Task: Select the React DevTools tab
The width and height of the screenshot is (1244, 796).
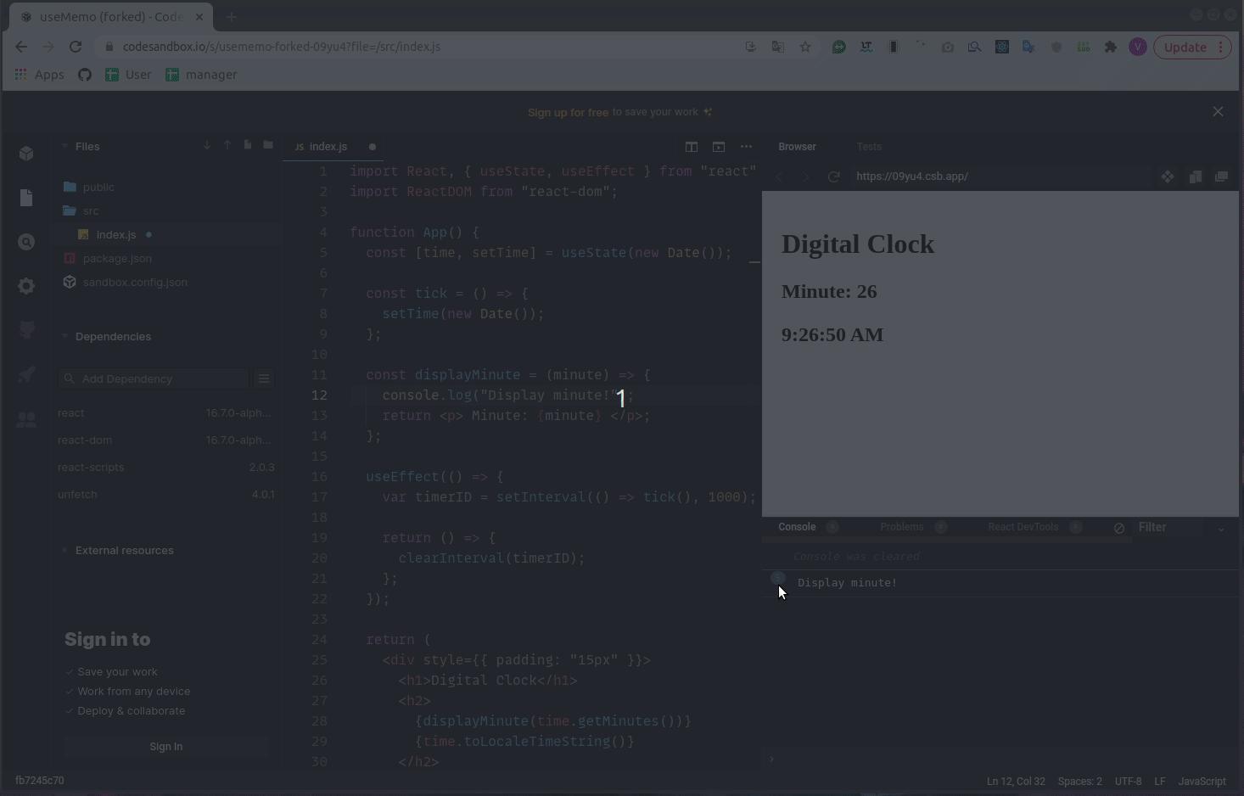Action: [x=1023, y=527]
